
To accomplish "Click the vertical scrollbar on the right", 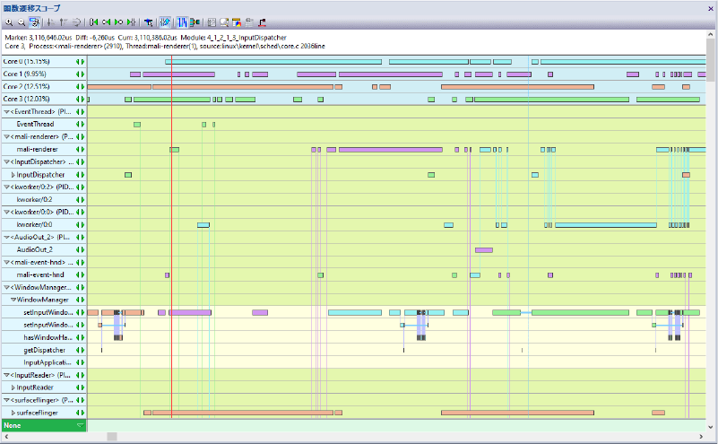I will click(x=711, y=63).
